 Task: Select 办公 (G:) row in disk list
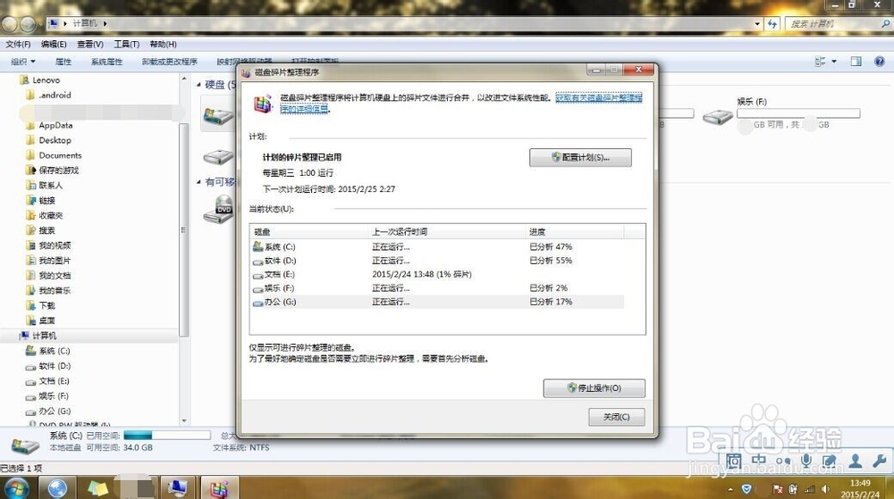(x=438, y=302)
